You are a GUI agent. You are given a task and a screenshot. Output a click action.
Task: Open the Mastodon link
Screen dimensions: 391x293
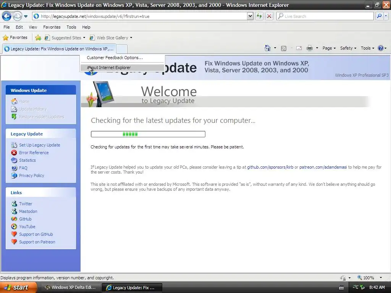coord(28,211)
